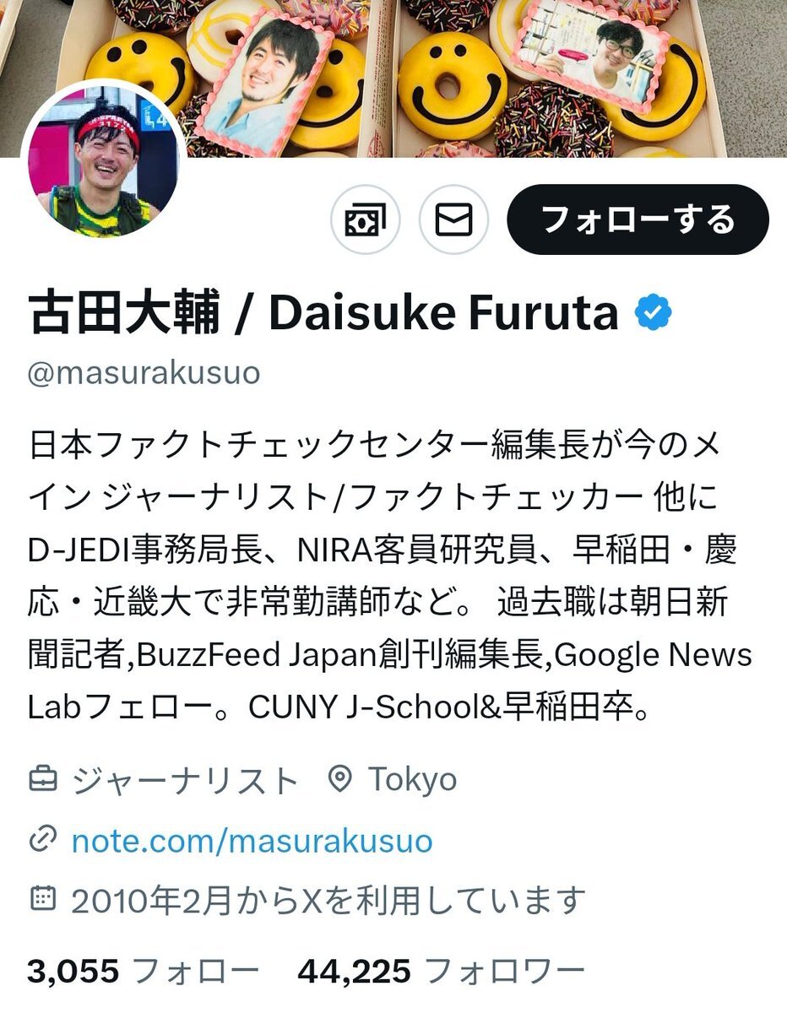Click the location pin icon near Tokyo

click(x=339, y=779)
